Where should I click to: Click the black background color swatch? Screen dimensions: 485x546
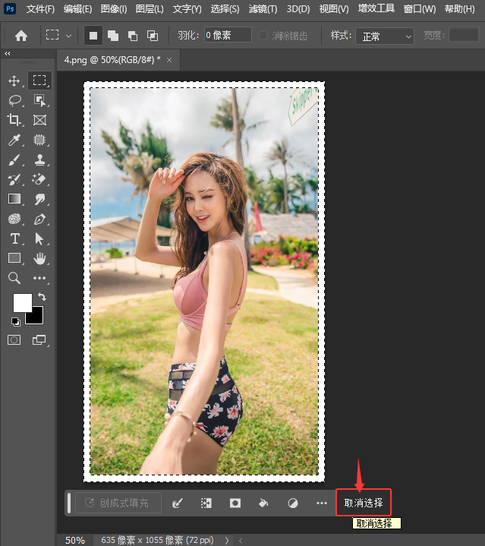click(36, 317)
